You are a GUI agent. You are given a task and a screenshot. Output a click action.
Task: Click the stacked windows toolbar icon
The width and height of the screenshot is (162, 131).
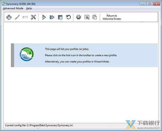[94, 17]
